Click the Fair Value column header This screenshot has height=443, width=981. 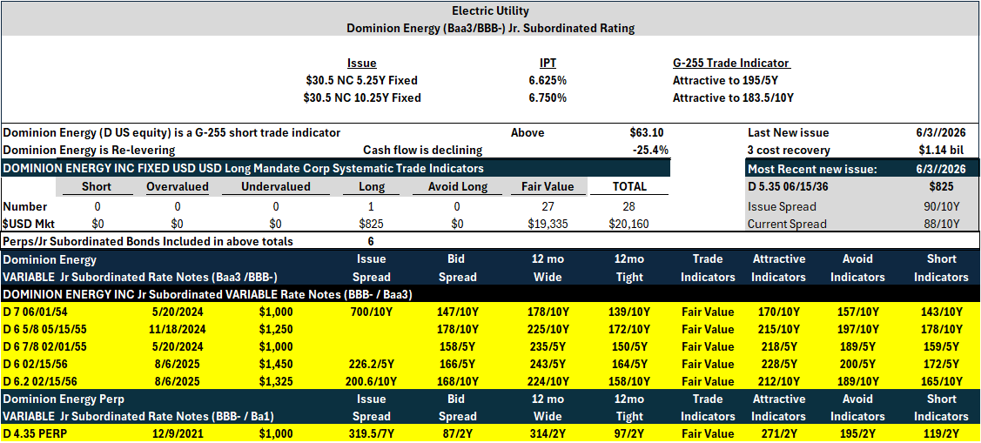[x=548, y=186]
